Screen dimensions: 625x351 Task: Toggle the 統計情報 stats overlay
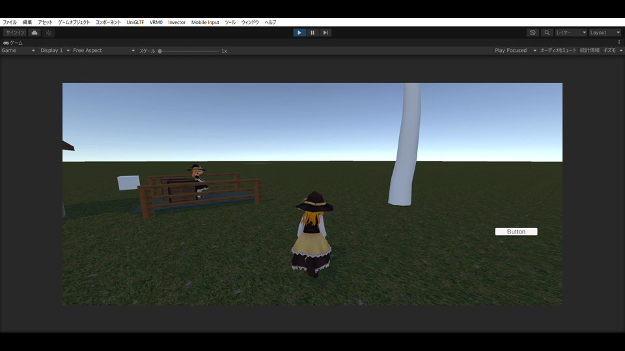(590, 51)
